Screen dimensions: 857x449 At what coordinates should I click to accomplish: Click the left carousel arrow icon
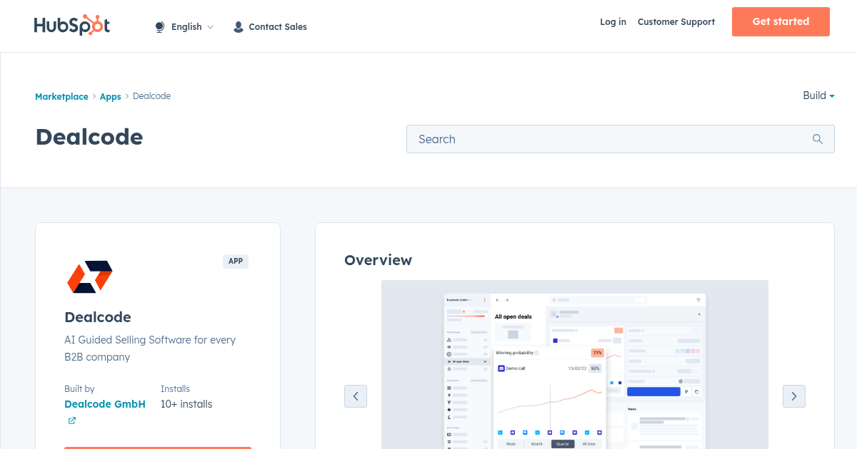pyautogui.click(x=356, y=396)
